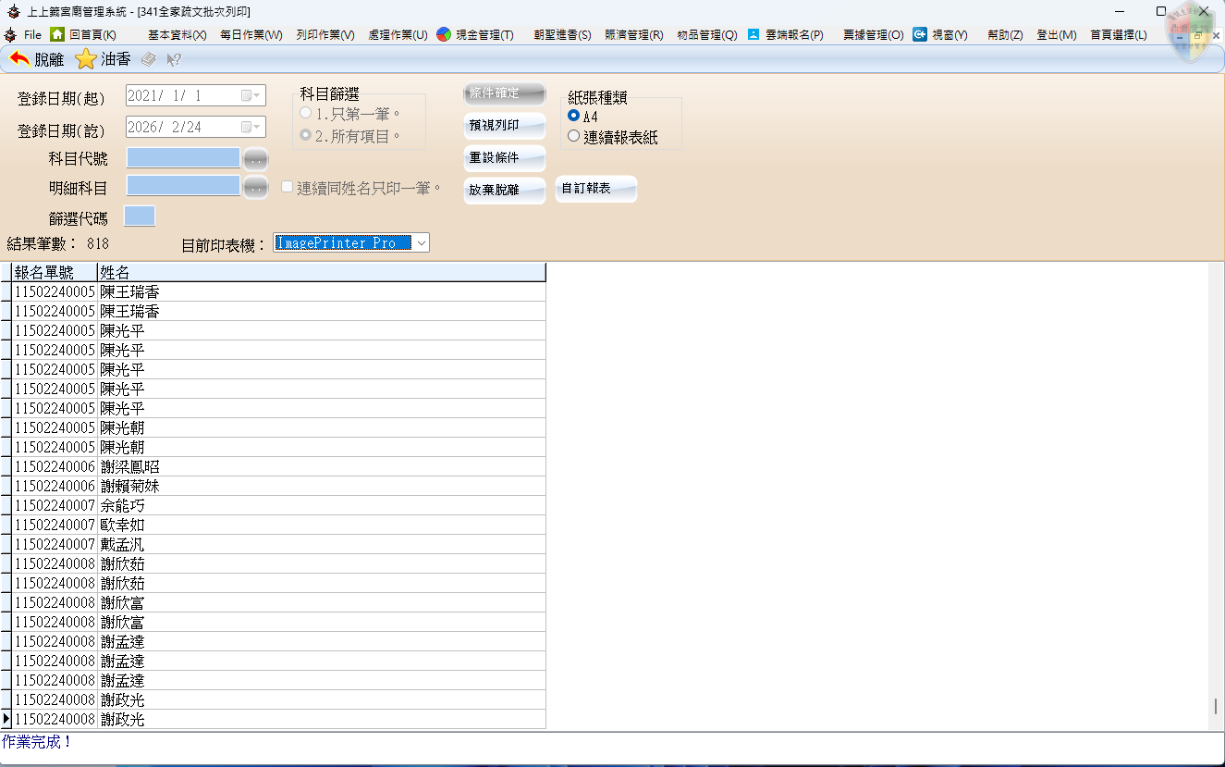Click the 視窗 menu icon
Image resolution: width=1225 pixels, height=767 pixels.
coord(920,34)
